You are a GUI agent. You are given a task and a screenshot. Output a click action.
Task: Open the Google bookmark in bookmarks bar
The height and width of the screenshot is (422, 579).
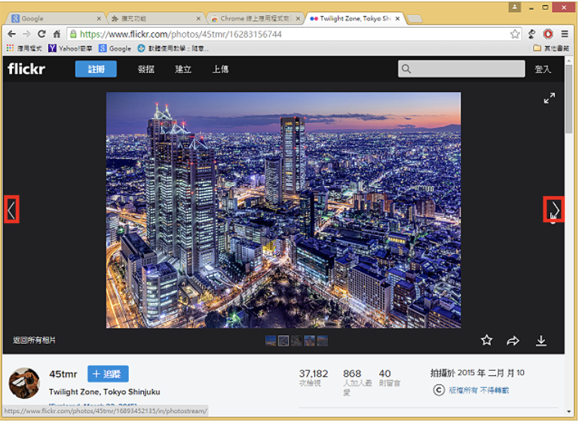coord(115,48)
